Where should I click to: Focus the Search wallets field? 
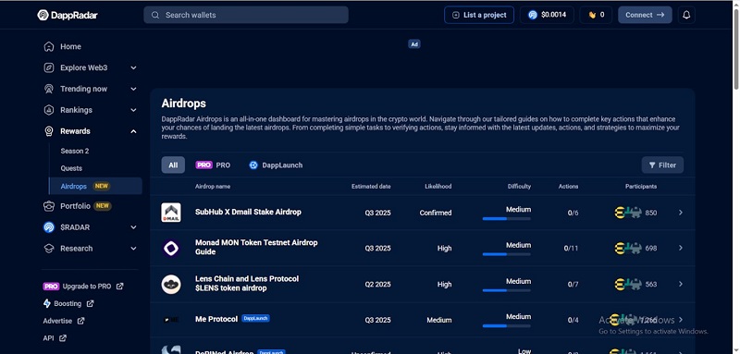click(246, 15)
